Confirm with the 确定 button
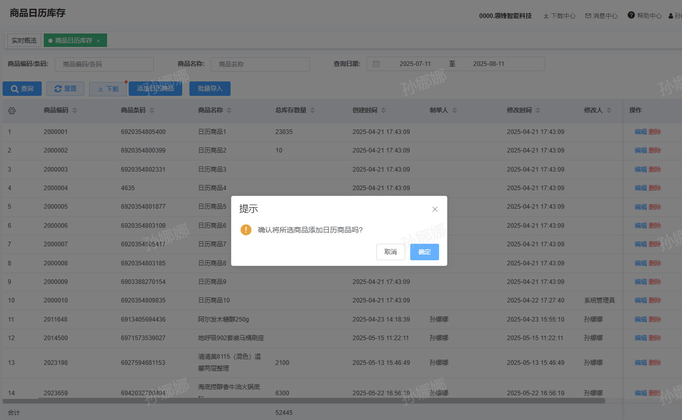The height and width of the screenshot is (420, 682). [424, 252]
